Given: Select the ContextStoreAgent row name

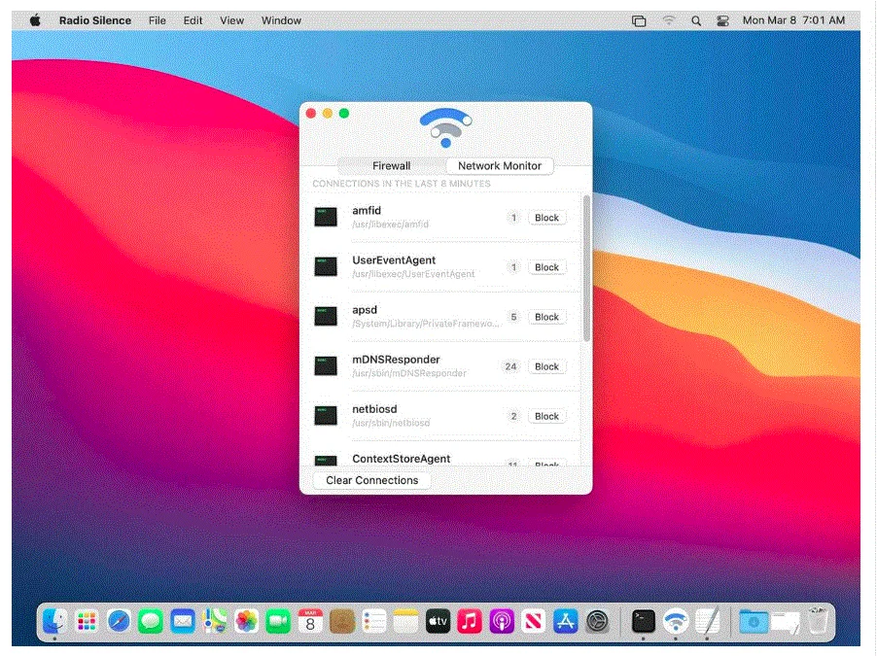Looking at the screenshot, I should (401, 459).
